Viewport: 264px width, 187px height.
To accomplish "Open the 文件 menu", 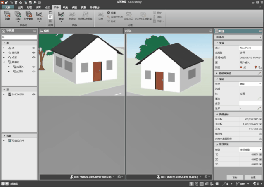I will pos(7,7).
